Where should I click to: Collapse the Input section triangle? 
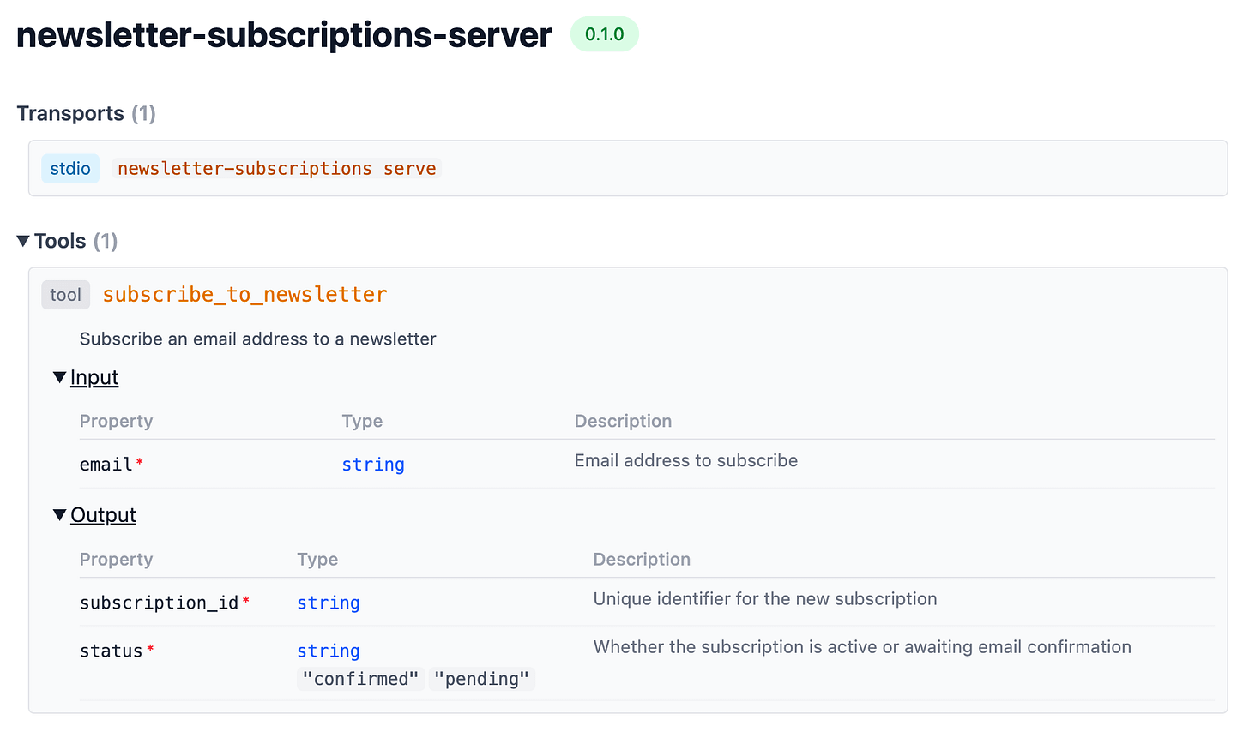click(x=59, y=378)
